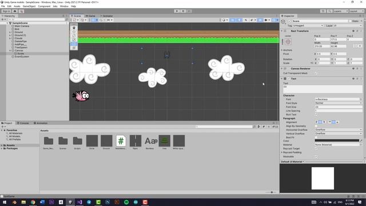Open the Layers dropdown in top toolbar

tap(341, 11)
